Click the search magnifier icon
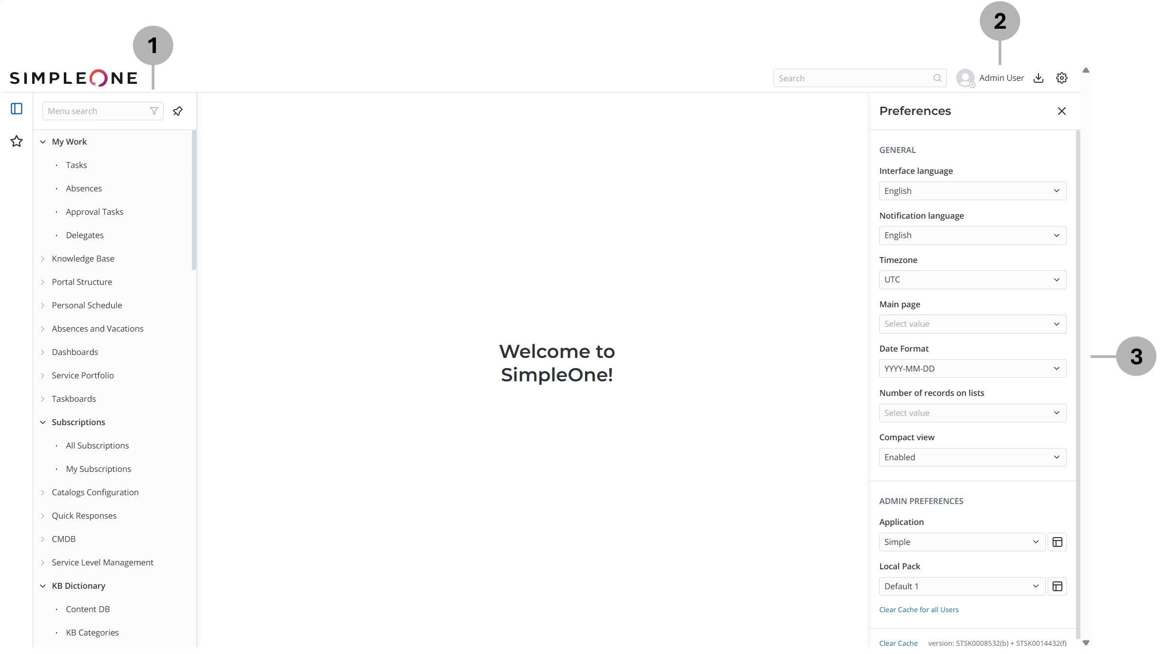The width and height of the screenshot is (1170, 654). coord(937,78)
